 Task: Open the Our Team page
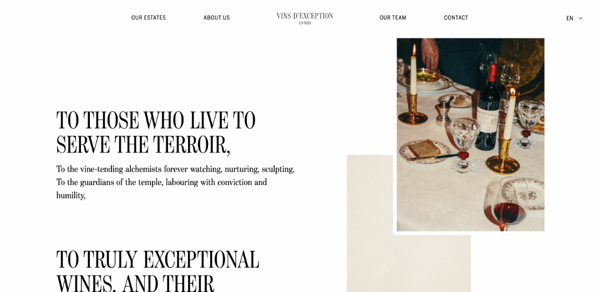click(393, 18)
